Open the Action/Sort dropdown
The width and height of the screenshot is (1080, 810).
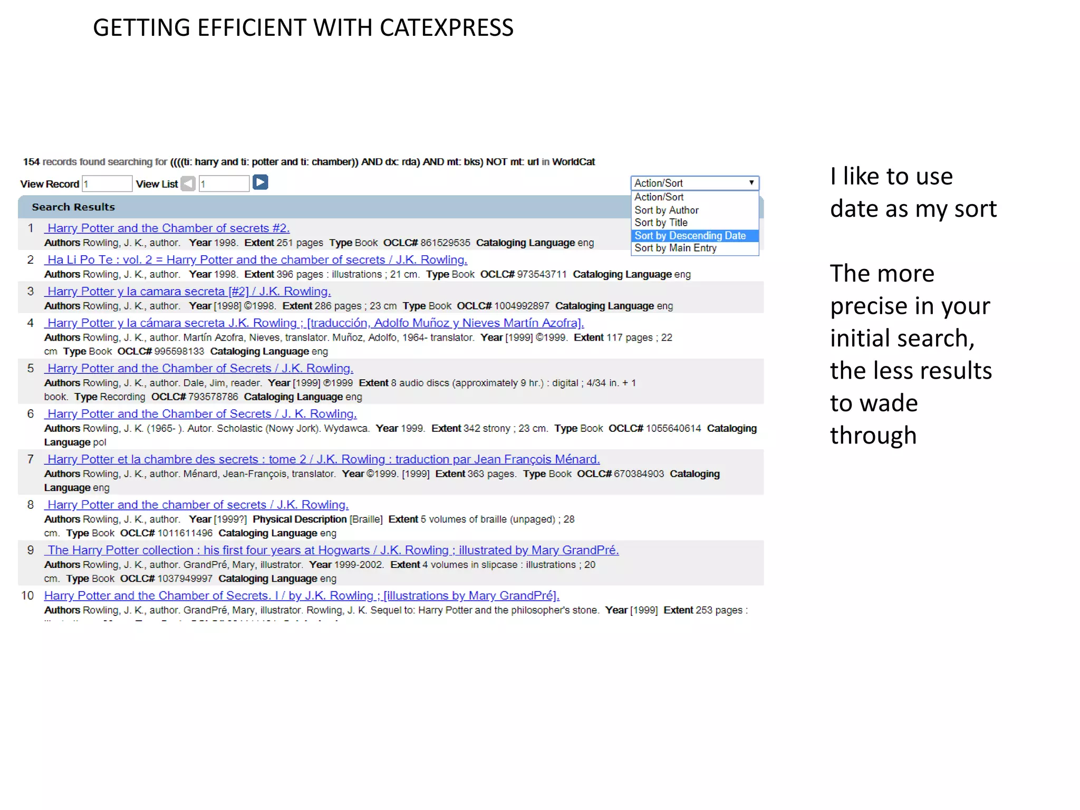point(695,183)
